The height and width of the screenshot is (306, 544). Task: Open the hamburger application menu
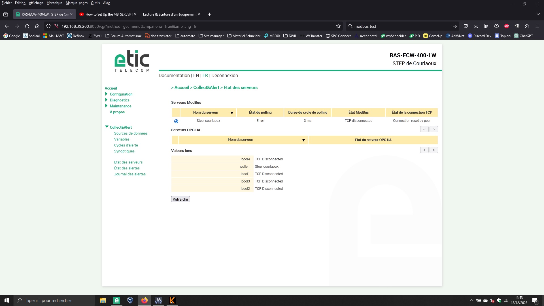point(537,26)
